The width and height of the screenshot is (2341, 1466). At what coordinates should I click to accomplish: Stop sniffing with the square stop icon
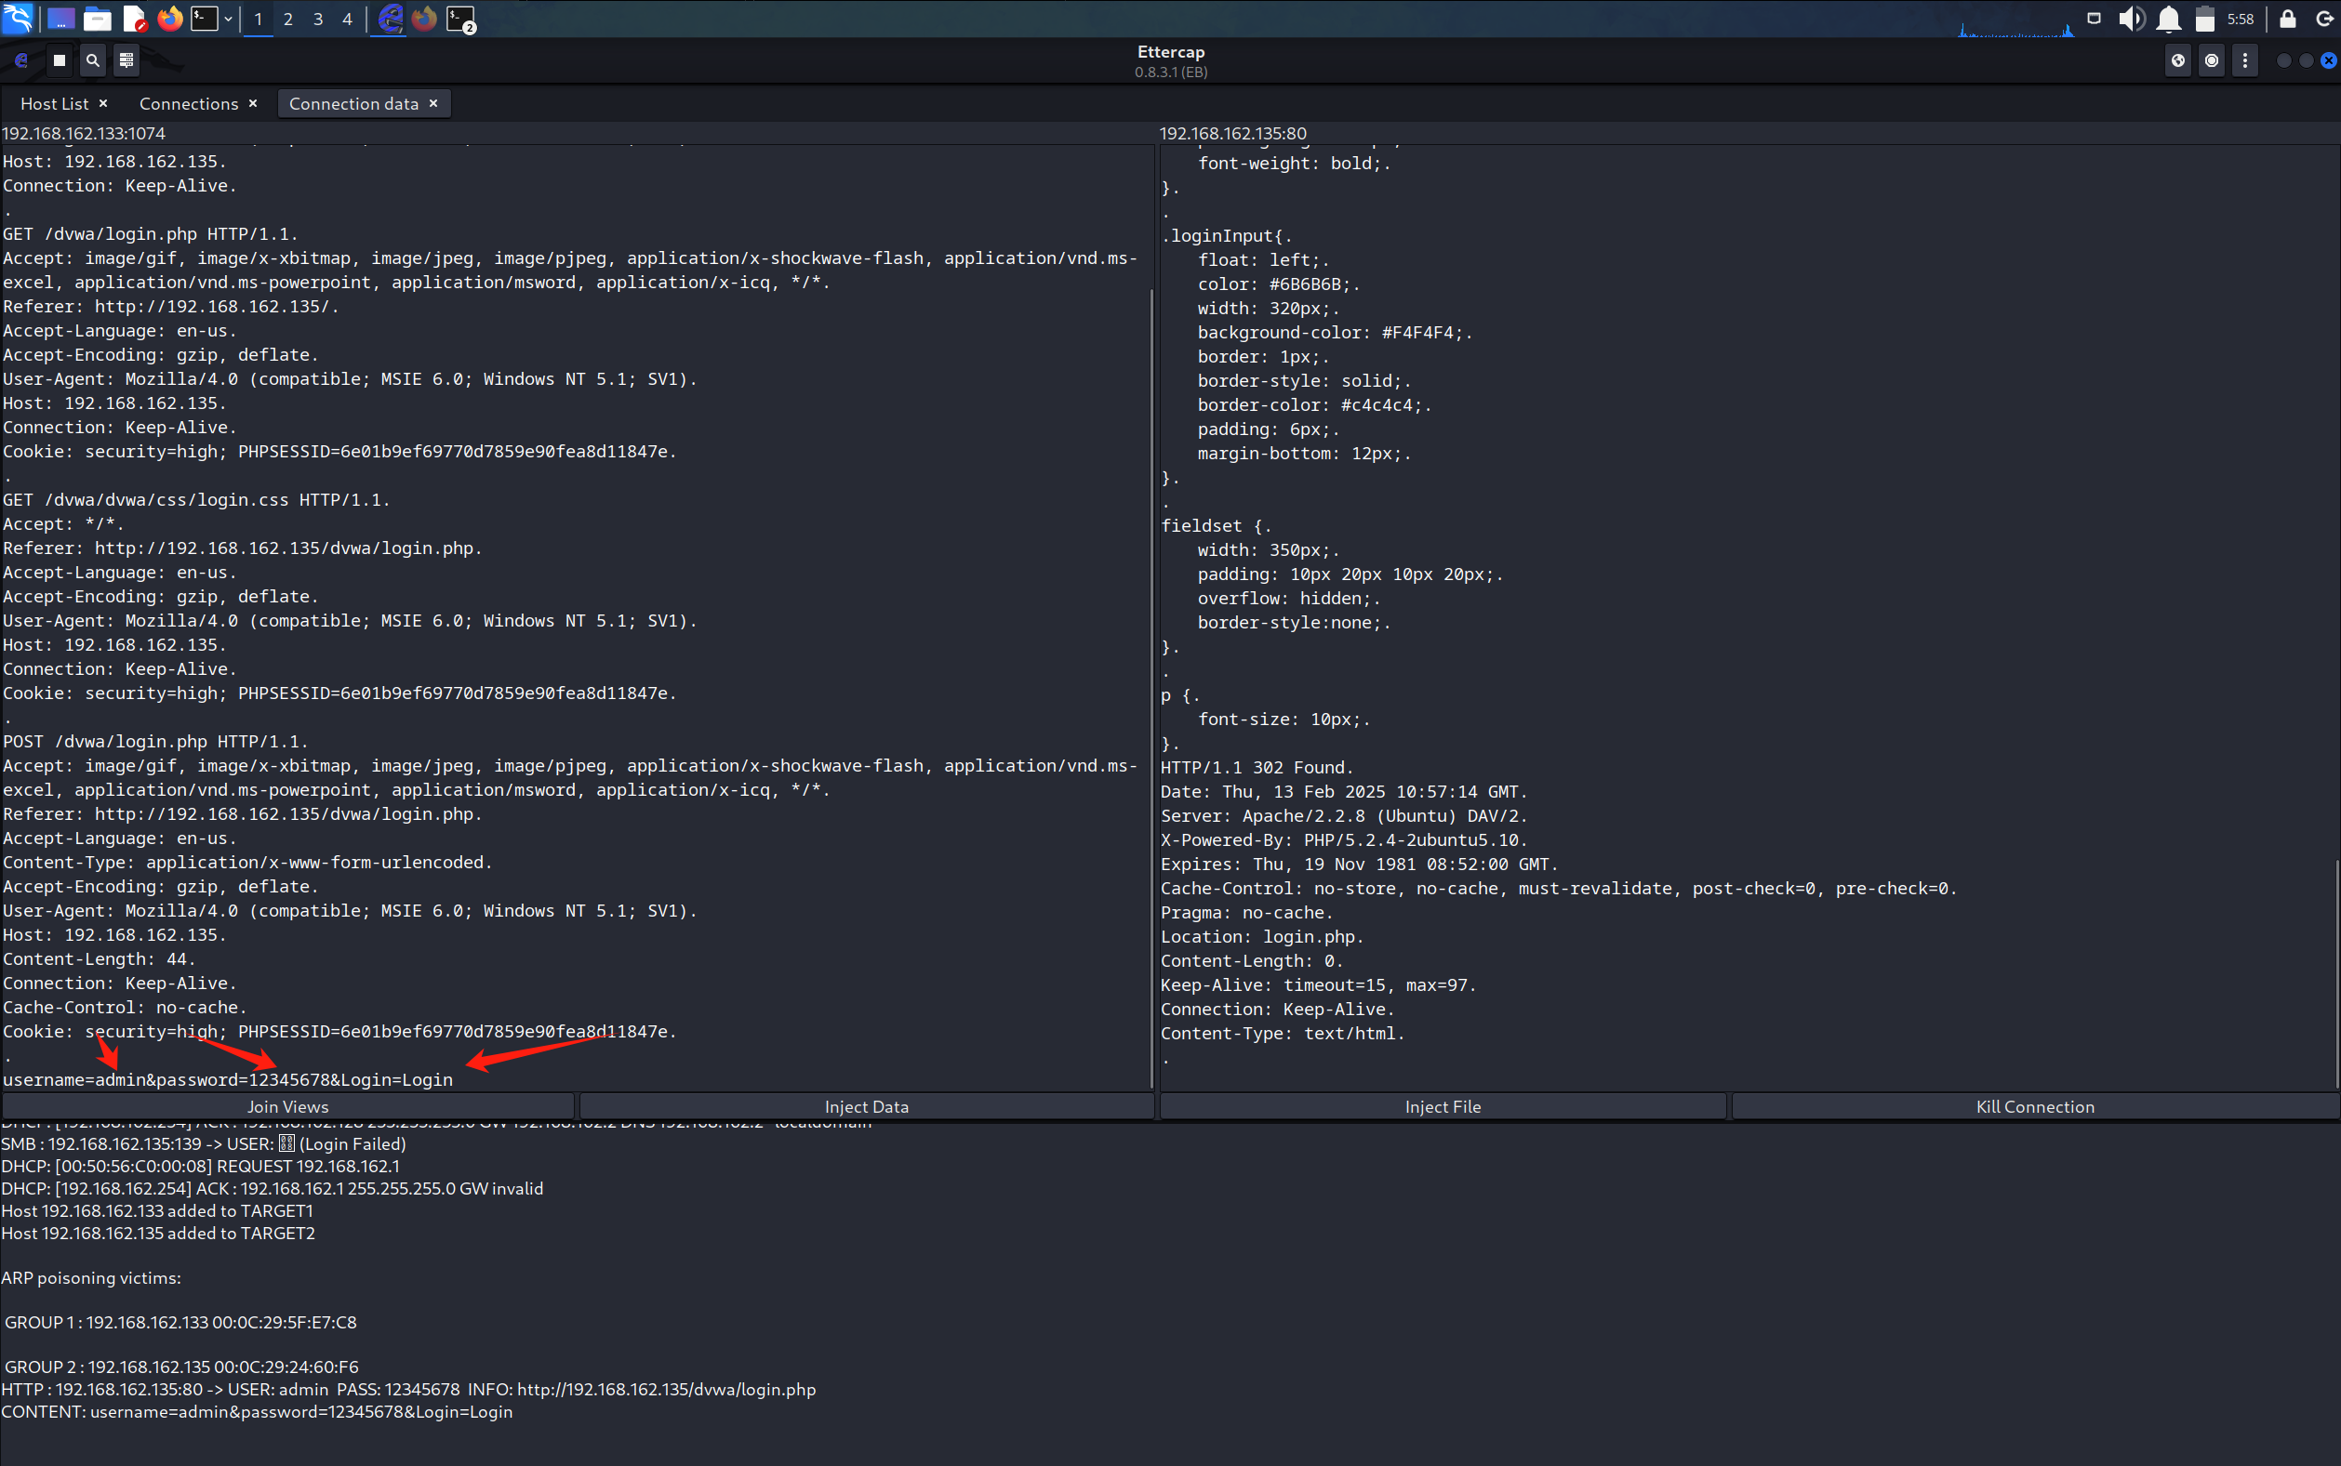pyautogui.click(x=60, y=60)
